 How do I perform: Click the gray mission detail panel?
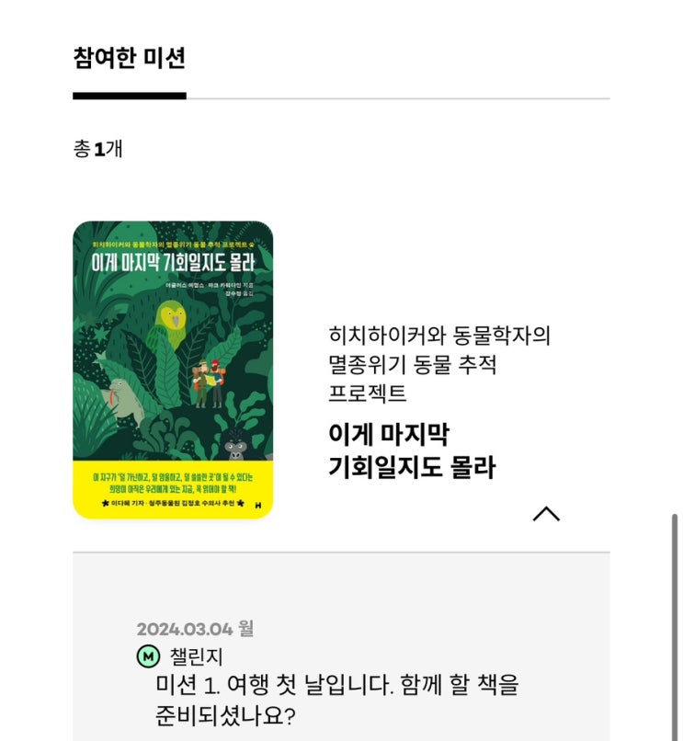click(x=341, y=646)
